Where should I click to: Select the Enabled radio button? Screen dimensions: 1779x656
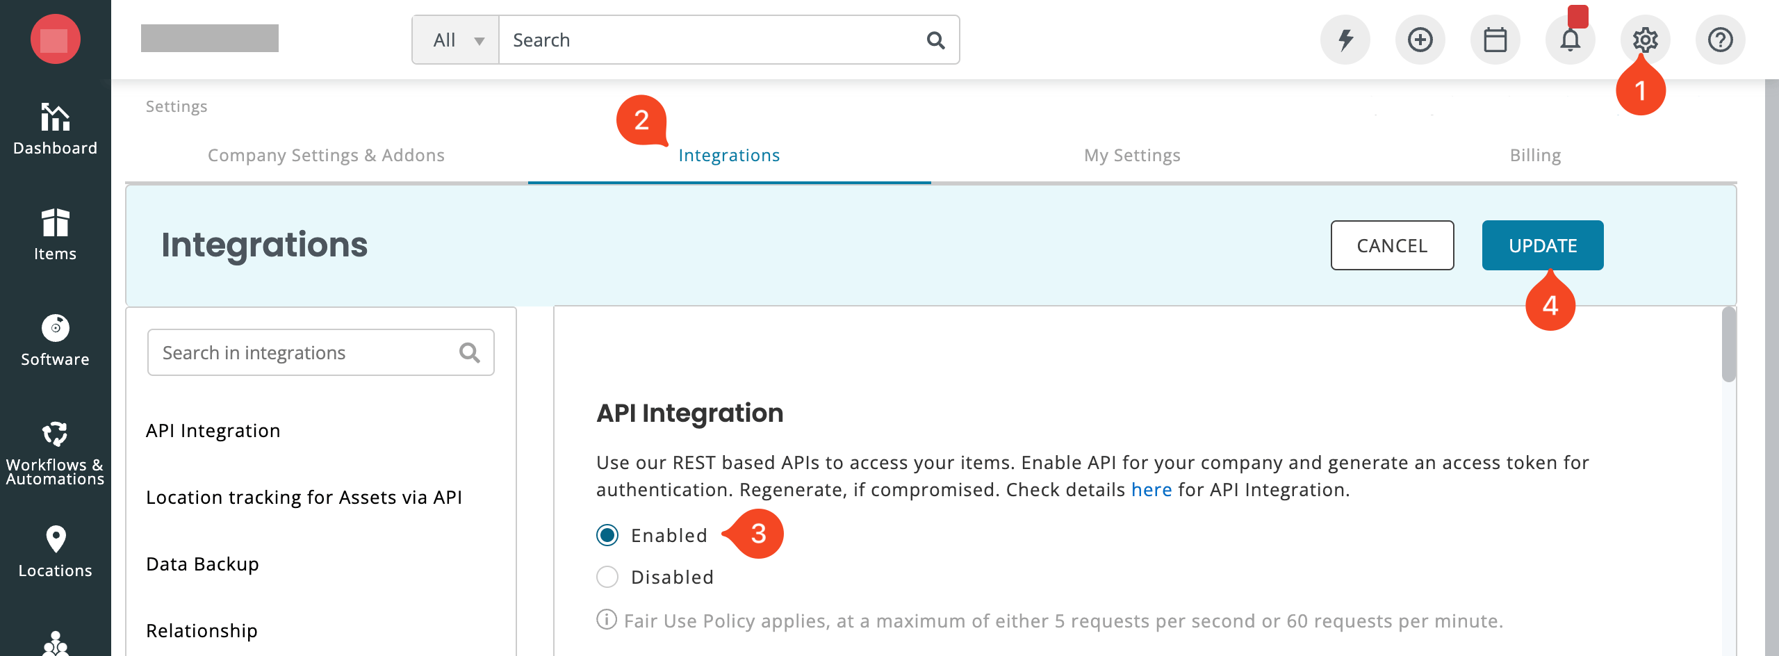point(607,535)
